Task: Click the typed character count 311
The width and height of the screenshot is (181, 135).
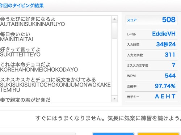Action: 170,55
